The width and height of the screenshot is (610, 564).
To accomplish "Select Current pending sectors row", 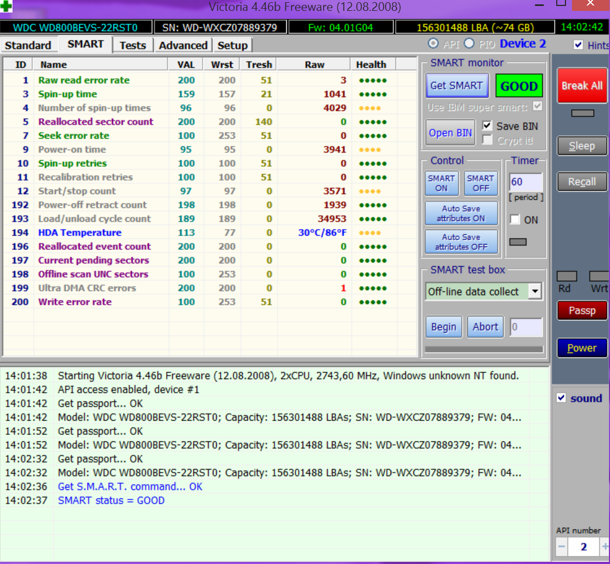I will (x=210, y=260).
